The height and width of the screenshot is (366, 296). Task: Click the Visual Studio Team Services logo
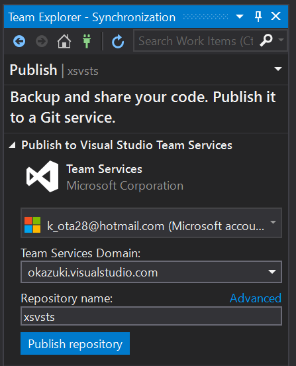click(x=42, y=176)
